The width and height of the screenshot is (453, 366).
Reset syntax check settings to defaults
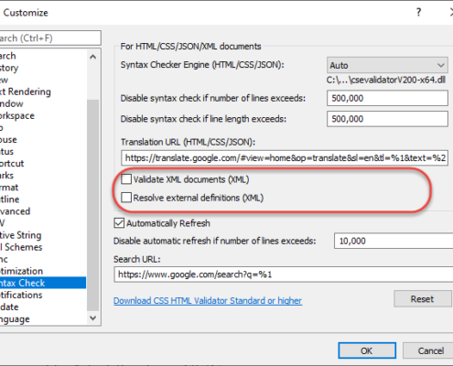[x=423, y=299]
